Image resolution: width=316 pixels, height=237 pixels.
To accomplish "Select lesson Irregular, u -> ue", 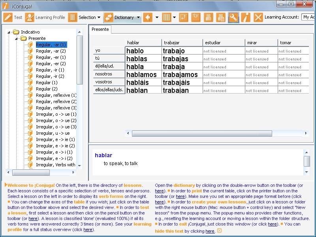I will point(53,133).
